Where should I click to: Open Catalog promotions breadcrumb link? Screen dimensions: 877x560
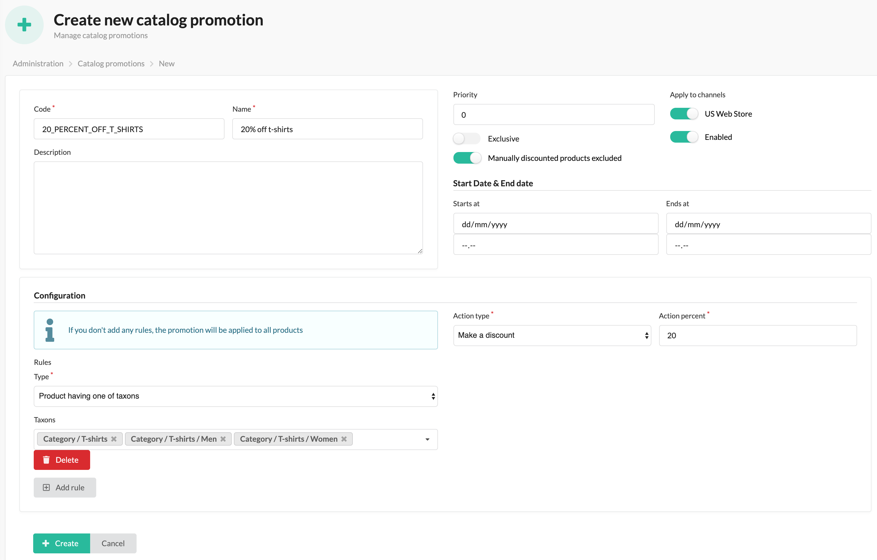tap(111, 63)
